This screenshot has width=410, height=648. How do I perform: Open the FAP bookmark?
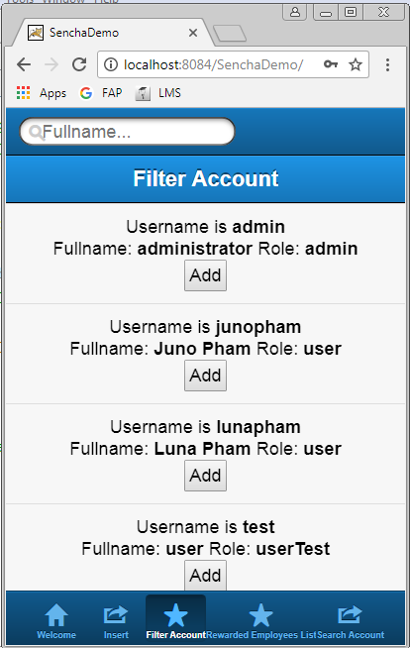[x=101, y=93]
